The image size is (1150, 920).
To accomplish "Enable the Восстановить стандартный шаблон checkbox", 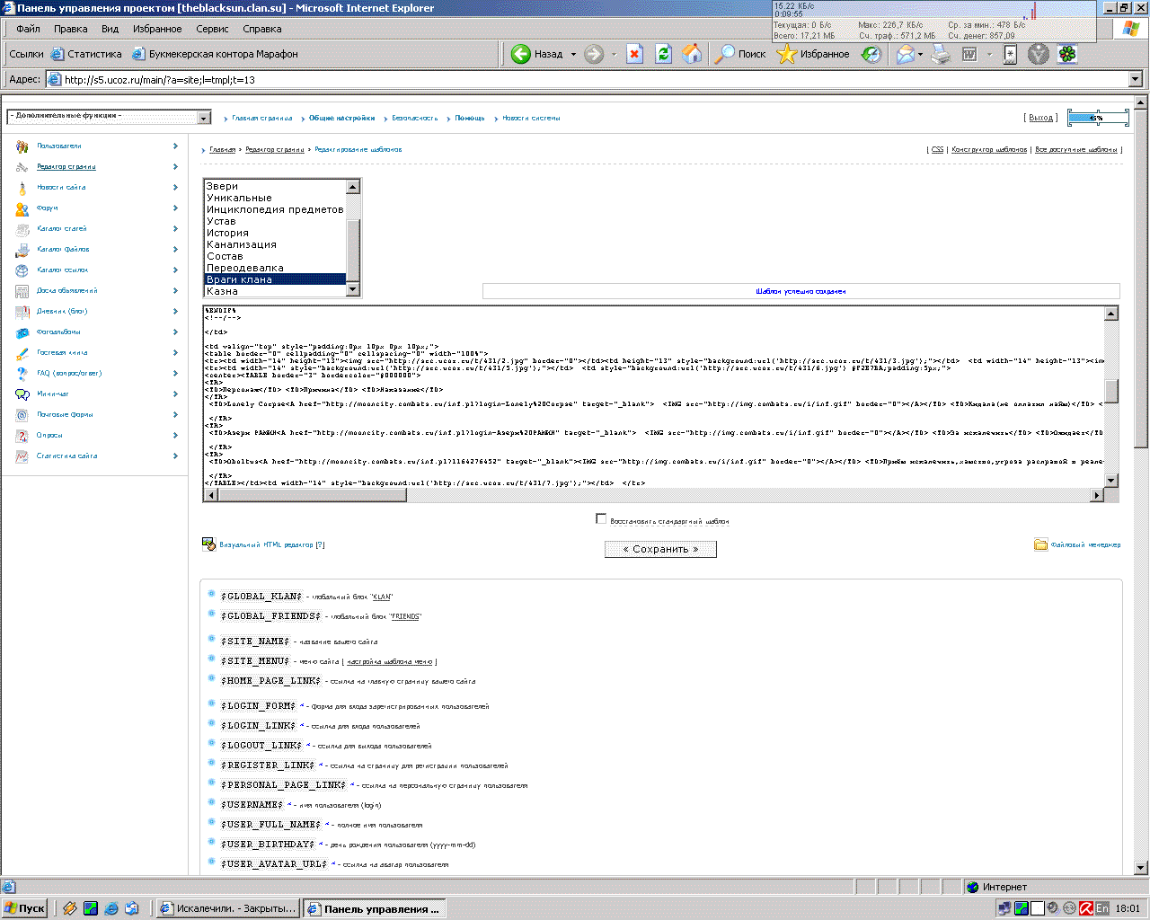I will [x=601, y=518].
